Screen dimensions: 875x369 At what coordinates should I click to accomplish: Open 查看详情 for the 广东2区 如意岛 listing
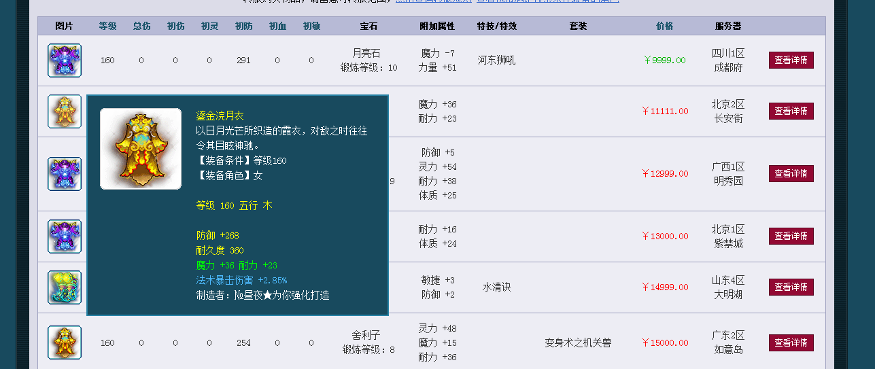791,342
